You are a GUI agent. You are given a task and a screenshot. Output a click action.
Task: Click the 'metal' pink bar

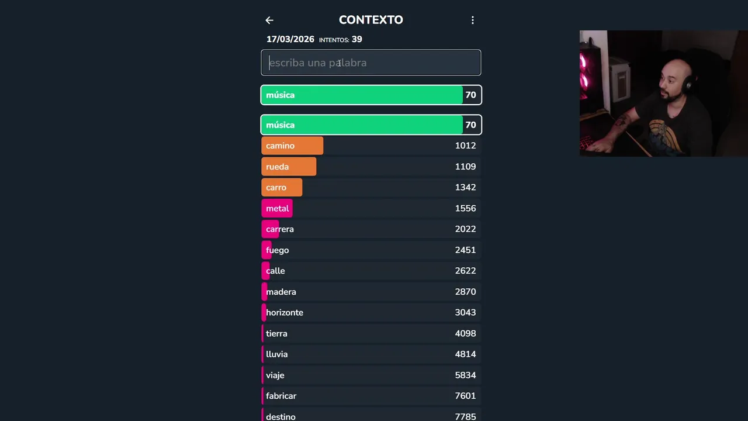(x=277, y=208)
